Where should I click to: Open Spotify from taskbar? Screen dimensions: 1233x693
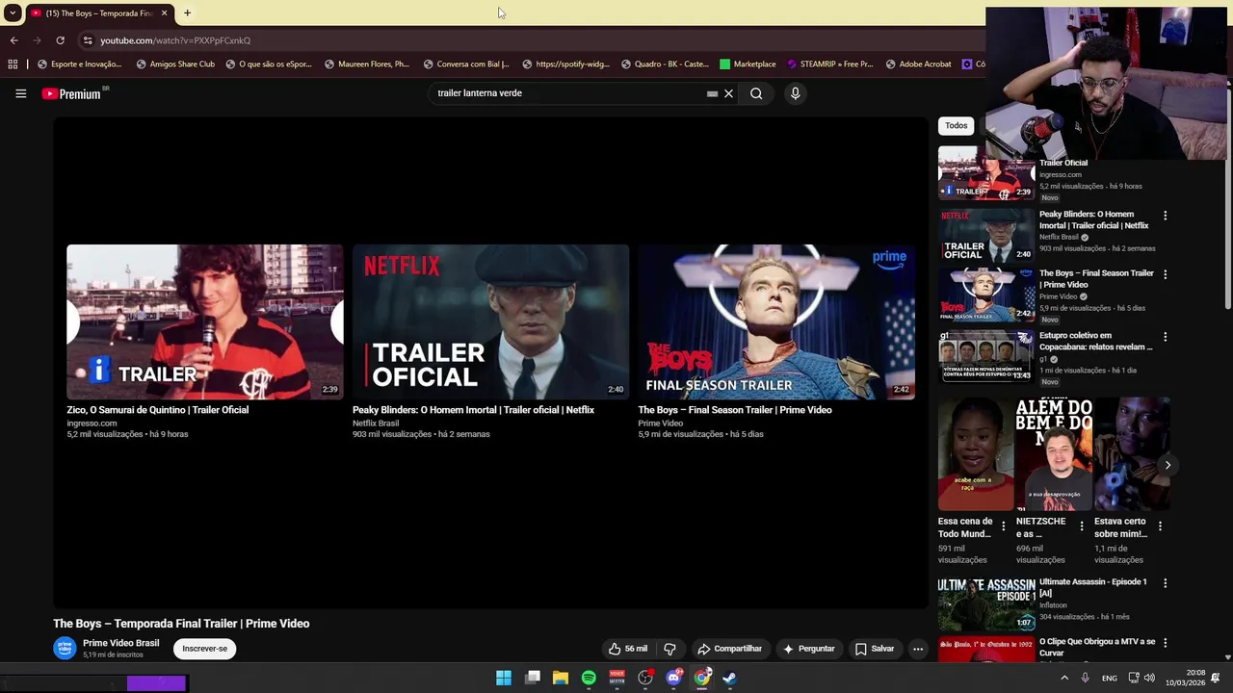[x=589, y=678]
